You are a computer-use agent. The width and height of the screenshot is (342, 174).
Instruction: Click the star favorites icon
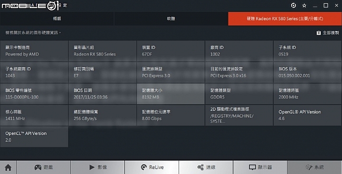(304, 6)
